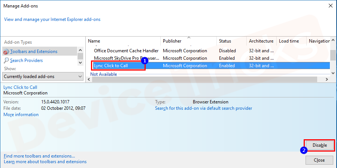The height and width of the screenshot is (168, 337).
Task: Click Browser Extension type value
Action: click(210, 102)
